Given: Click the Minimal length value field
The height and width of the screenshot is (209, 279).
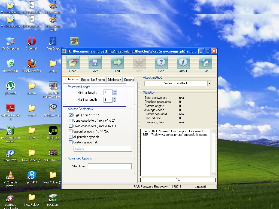Looking at the screenshot, I should pyautogui.click(x=108, y=93).
